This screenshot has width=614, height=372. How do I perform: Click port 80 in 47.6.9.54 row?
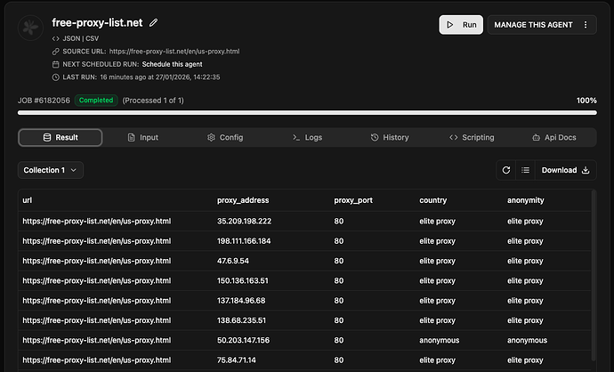click(339, 261)
